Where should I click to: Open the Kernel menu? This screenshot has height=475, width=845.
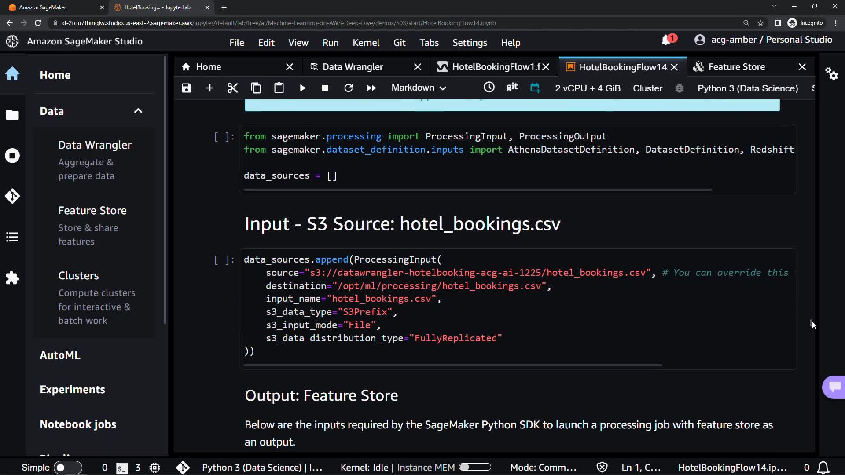tap(366, 43)
